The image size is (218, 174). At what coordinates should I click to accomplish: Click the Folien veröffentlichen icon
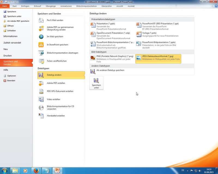[41, 61]
